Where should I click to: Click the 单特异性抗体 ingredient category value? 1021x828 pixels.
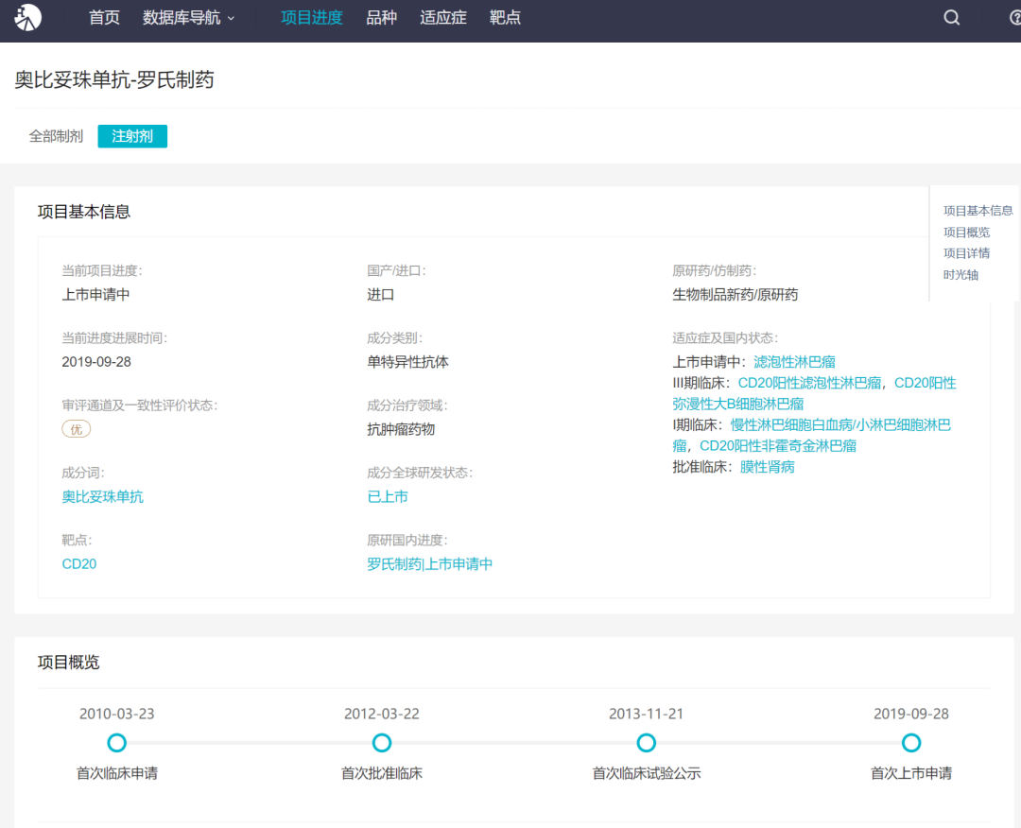[x=407, y=362]
